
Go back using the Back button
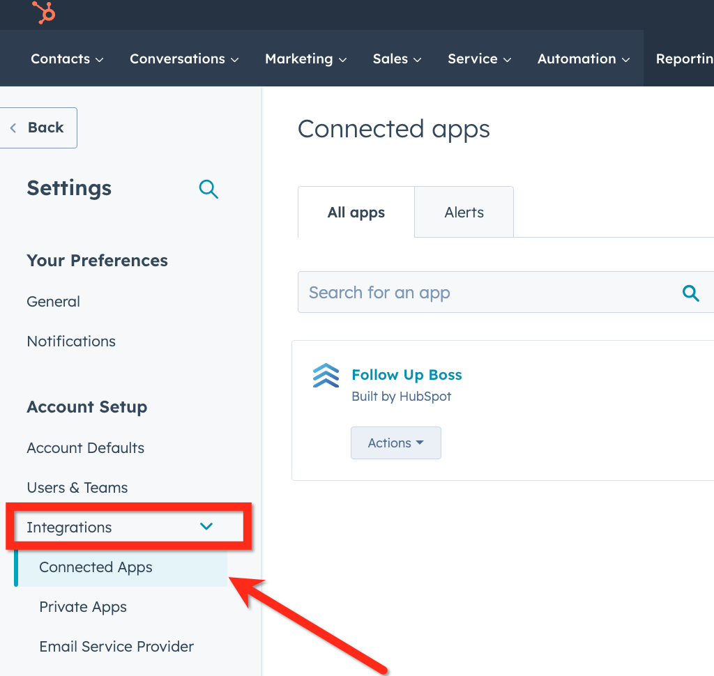38,128
